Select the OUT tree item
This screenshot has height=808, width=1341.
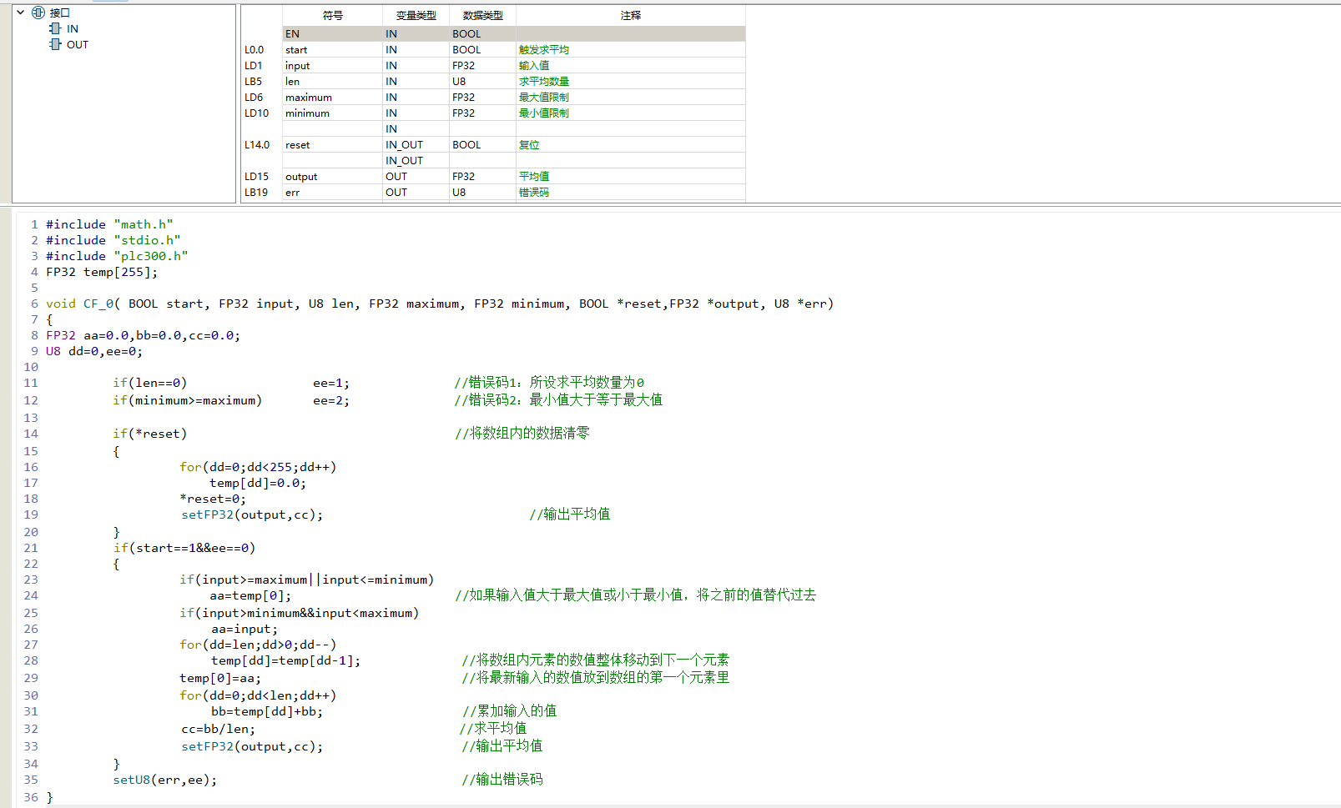[x=78, y=44]
